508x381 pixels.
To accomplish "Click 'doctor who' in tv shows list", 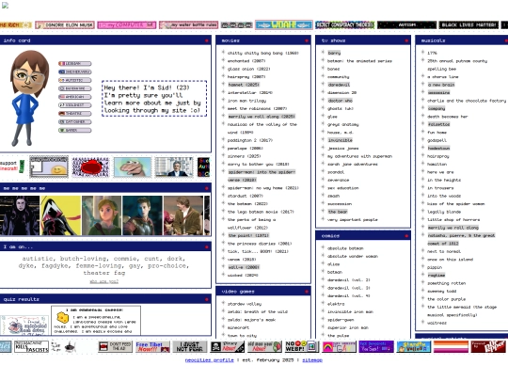I will [340, 101].
